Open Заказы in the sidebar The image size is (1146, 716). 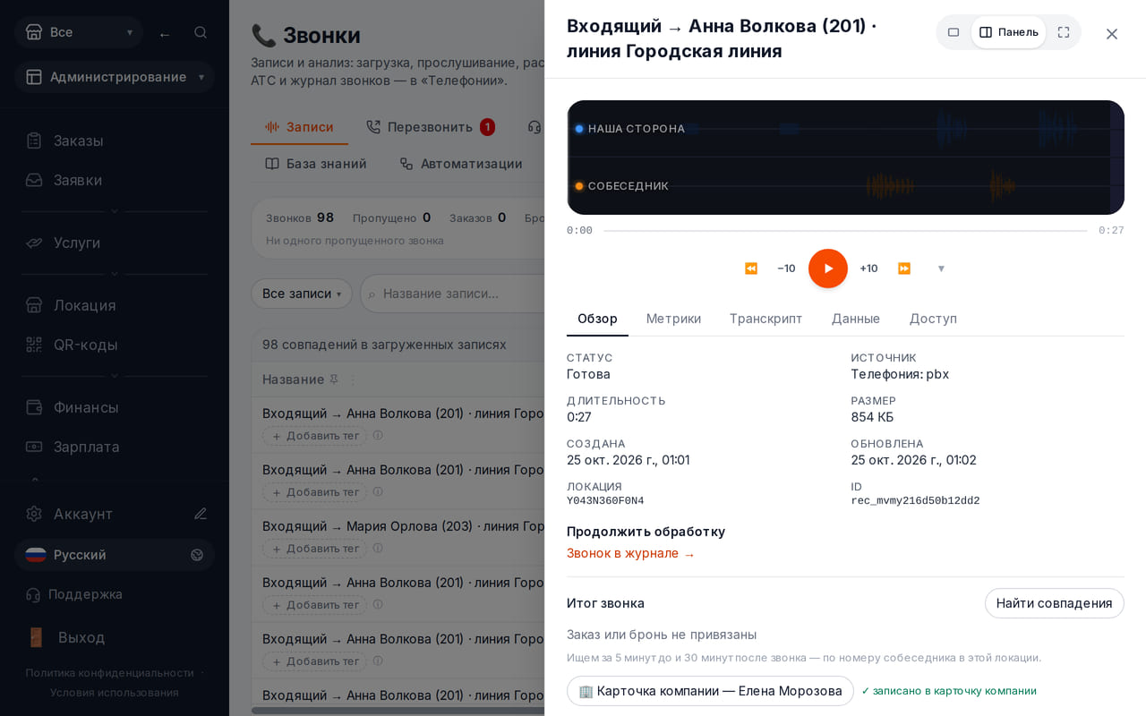tap(115, 141)
